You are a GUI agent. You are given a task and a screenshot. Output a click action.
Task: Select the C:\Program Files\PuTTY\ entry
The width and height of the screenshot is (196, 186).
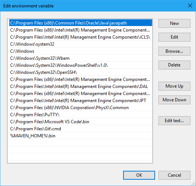[x=80, y=115]
